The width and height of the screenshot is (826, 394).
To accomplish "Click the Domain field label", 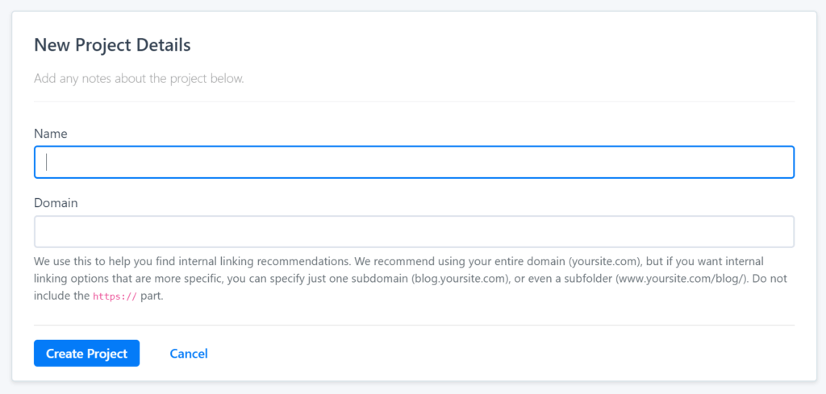I will tap(56, 203).
